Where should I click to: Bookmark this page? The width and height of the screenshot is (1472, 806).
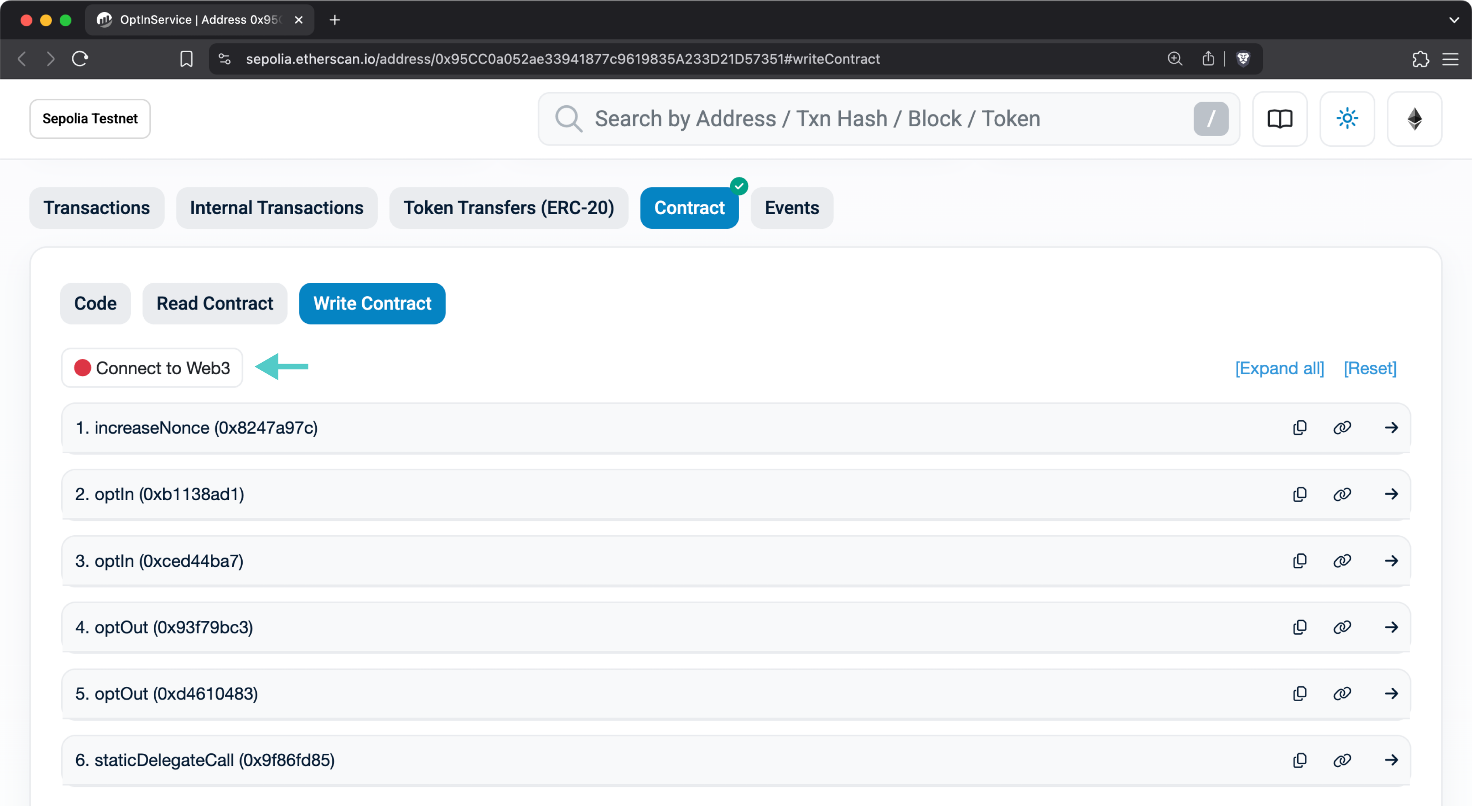pos(186,59)
